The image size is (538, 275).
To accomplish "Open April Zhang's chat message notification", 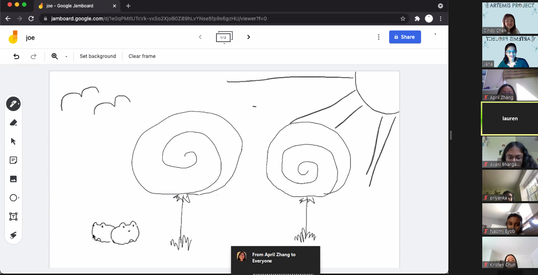I will pos(276,260).
